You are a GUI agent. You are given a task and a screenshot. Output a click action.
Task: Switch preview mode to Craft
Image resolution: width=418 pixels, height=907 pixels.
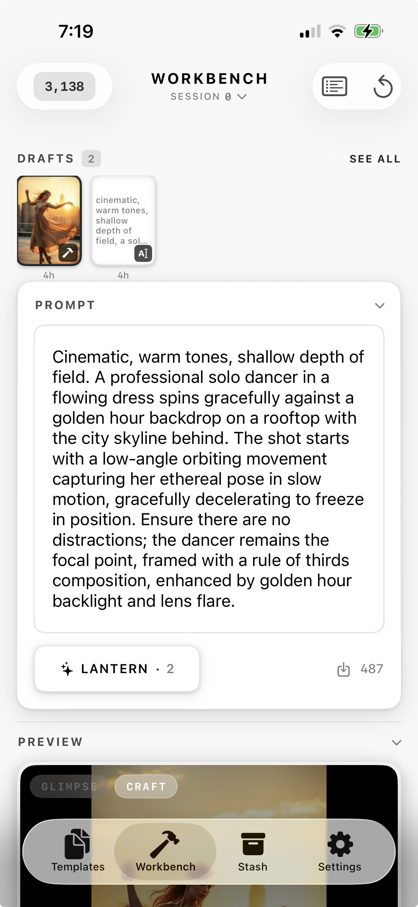(146, 787)
